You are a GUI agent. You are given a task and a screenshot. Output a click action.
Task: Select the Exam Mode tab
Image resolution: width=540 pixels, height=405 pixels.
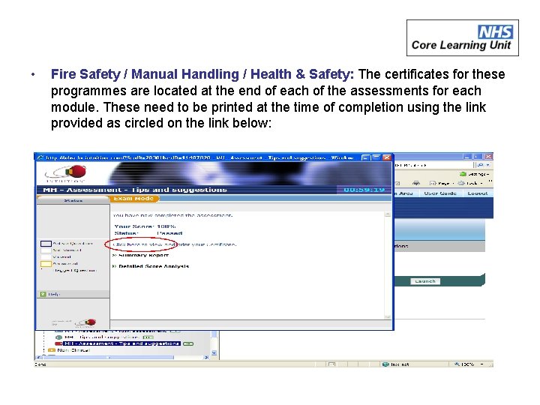(x=134, y=199)
